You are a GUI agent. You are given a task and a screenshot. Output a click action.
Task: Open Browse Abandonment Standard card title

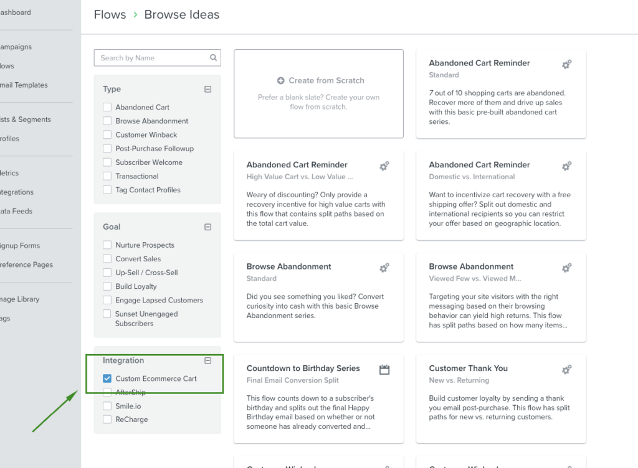(x=289, y=266)
